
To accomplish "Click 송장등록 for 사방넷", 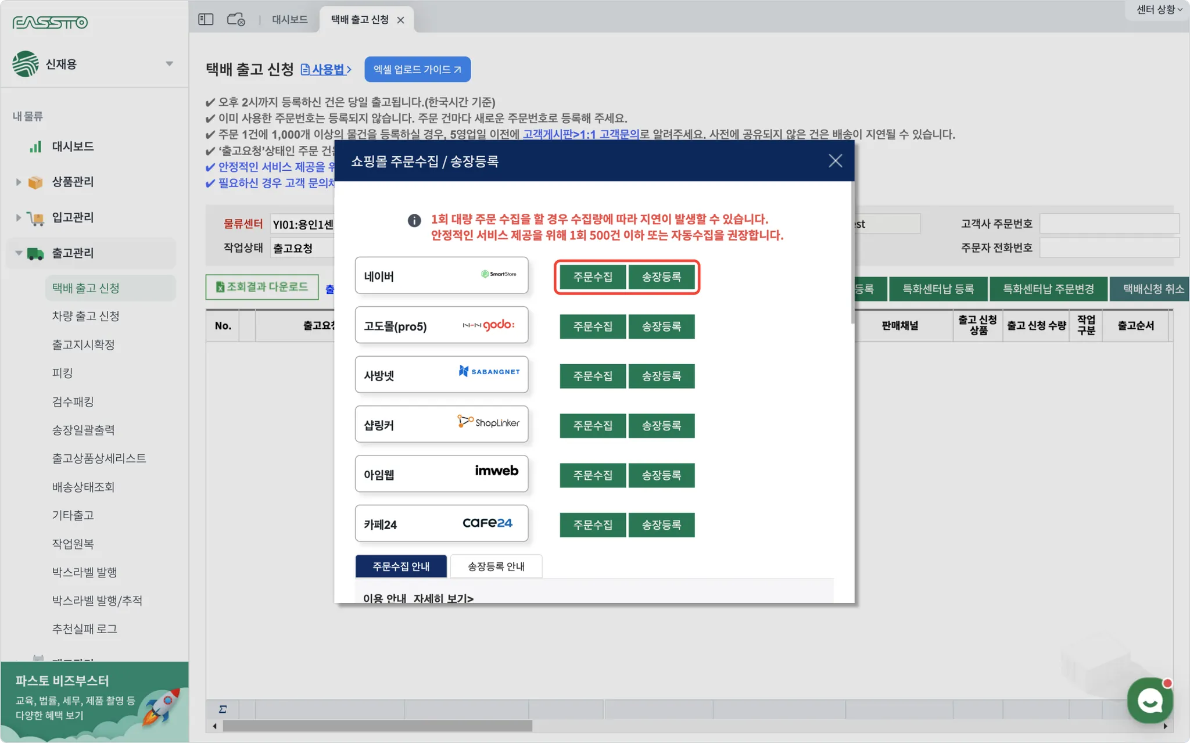I will 661,376.
